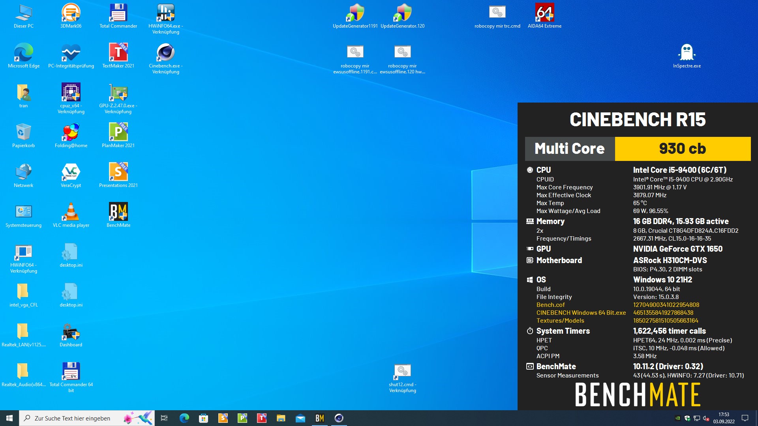Open Presentations app pinned on taskbar

pos(223,418)
